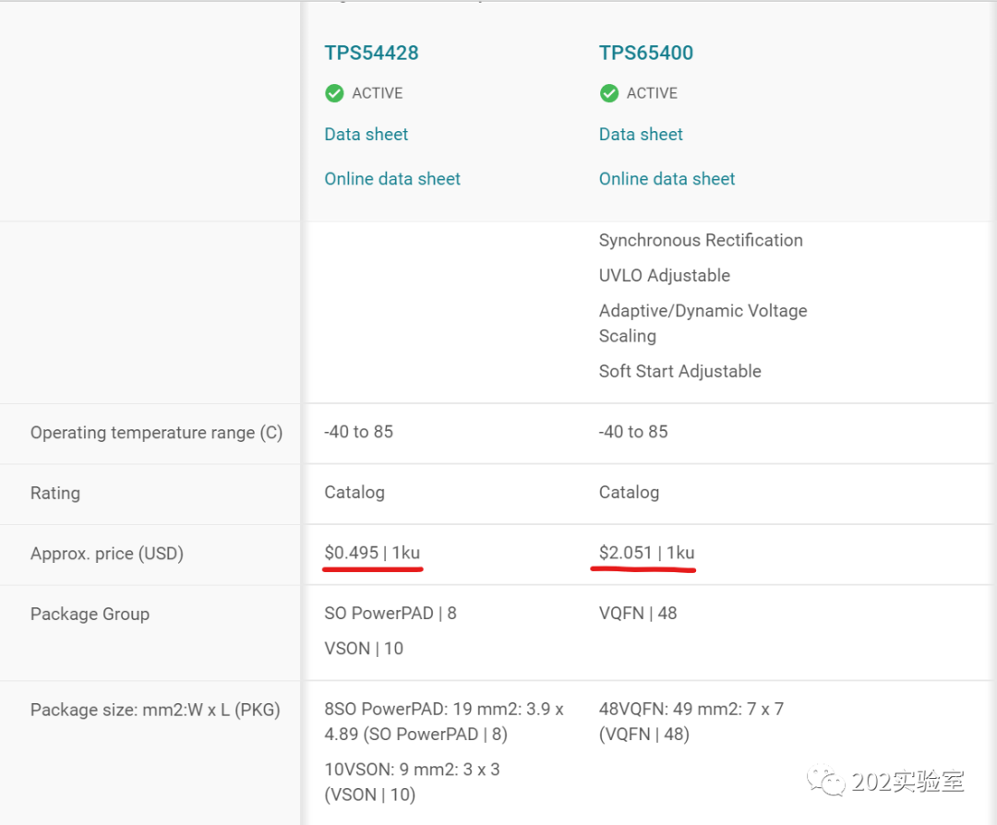Select the Operating temperature range row label
The image size is (997, 825).
[156, 432]
